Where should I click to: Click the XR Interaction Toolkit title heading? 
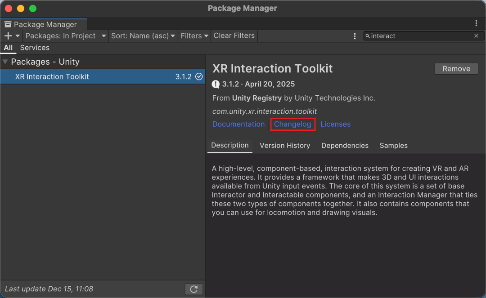pyautogui.click(x=272, y=69)
